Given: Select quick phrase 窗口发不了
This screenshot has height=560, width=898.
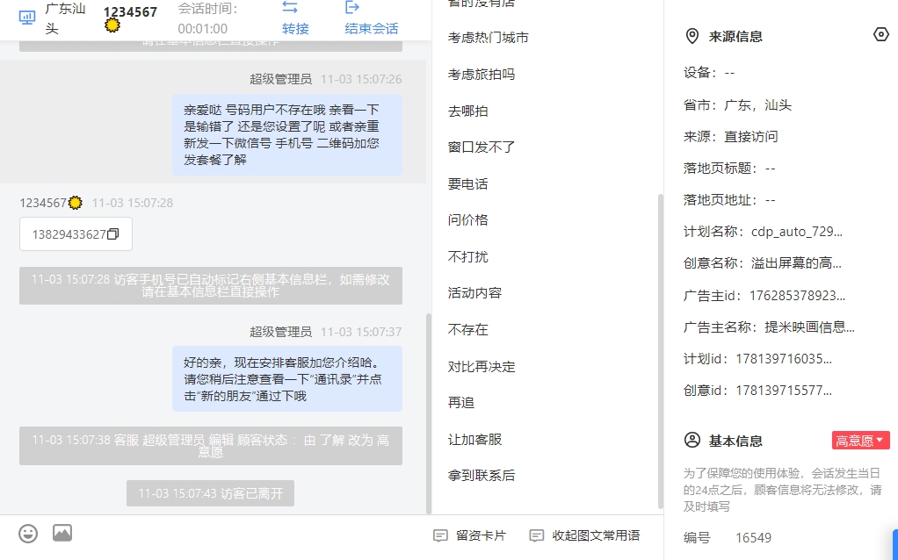Looking at the screenshot, I should click(x=482, y=147).
